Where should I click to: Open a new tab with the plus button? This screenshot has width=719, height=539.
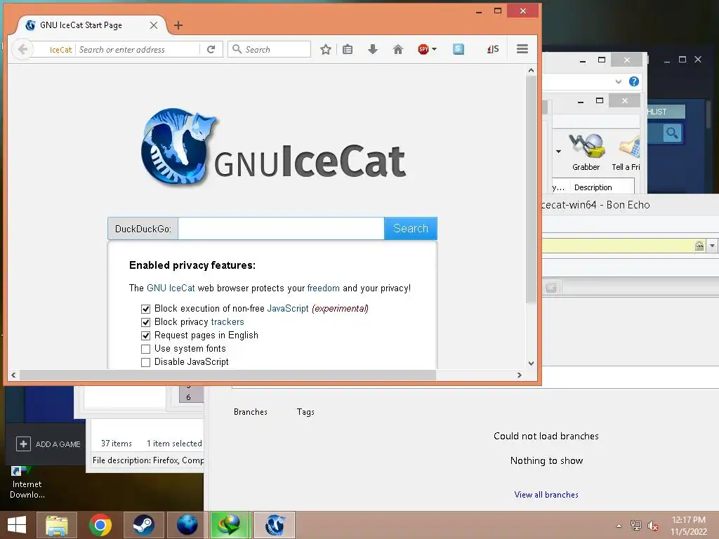coord(178,25)
